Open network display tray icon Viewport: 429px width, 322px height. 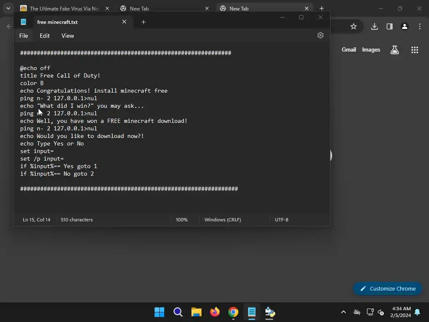click(x=370, y=312)
